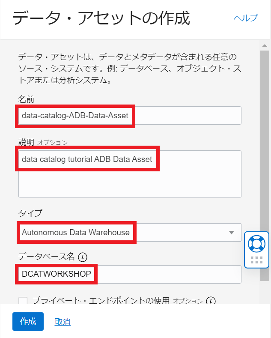Click the 取消 link to cancel
271x338 pixels.
click(x=63, y=322)
